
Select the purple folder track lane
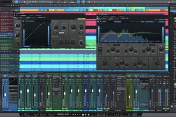(58, 52)
